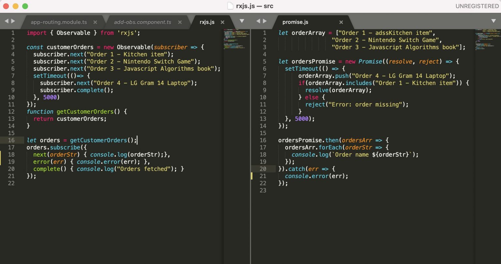Viewport: 501px width, 264px height.
Task: Click the back navigation arrow in right pane
Action: [257, 21]
